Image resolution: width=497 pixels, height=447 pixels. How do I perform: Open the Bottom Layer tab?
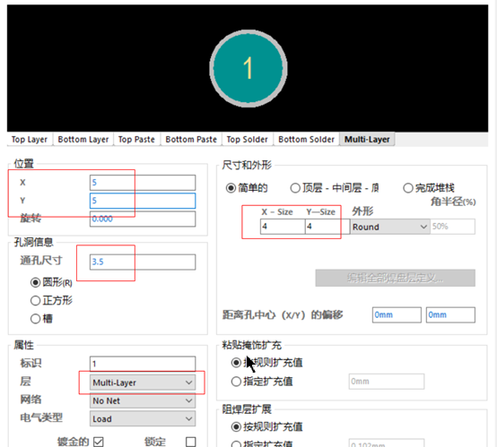(83, 139)
